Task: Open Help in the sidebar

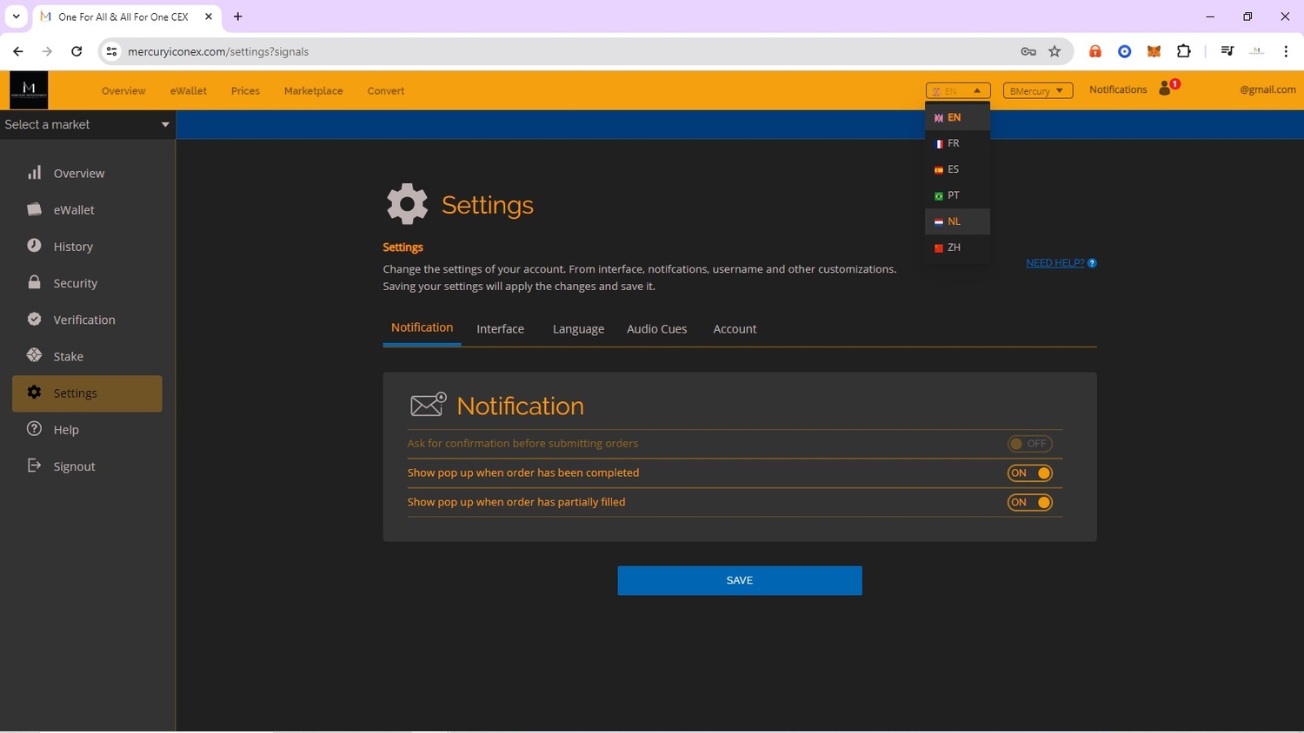Action: (x=87, y=430)
